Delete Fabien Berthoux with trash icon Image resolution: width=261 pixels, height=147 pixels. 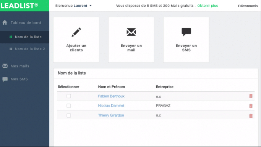[x=251, y=96]
